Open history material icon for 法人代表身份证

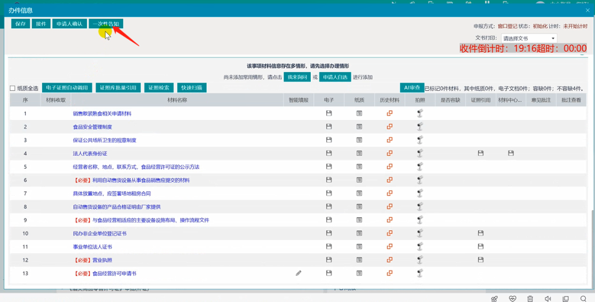pos(390,153)
